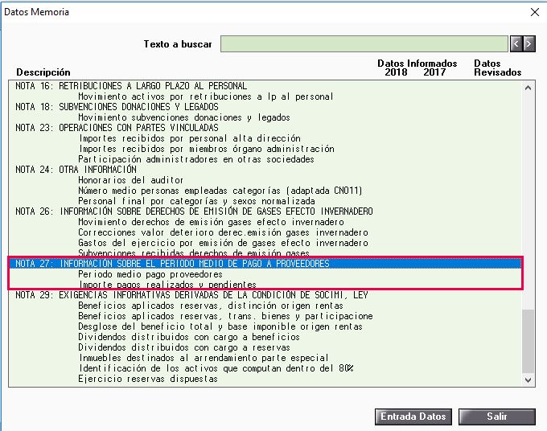Click the Descripción column header
The height and width of the screenshot is (431, 547).
pos(43,72)
